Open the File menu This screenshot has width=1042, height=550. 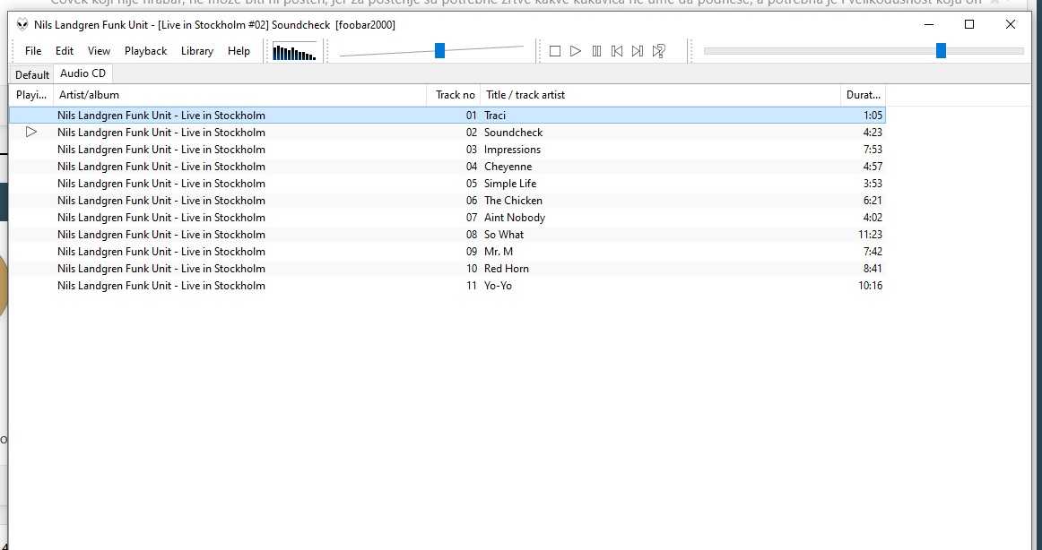[33, 51]
